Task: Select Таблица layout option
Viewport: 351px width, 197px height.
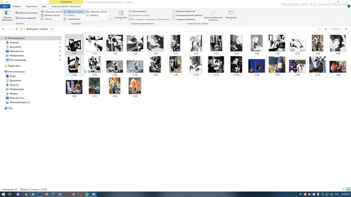Action: (93, 15)
